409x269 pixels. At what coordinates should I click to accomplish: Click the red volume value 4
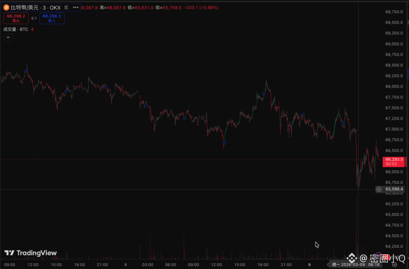click(32, 29)
